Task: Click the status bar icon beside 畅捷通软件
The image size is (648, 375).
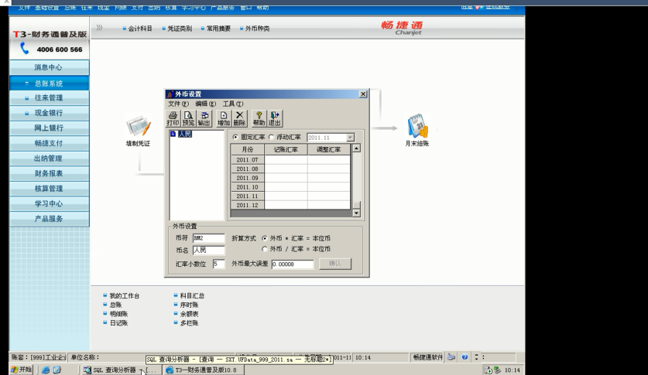Action: point(451,357)
